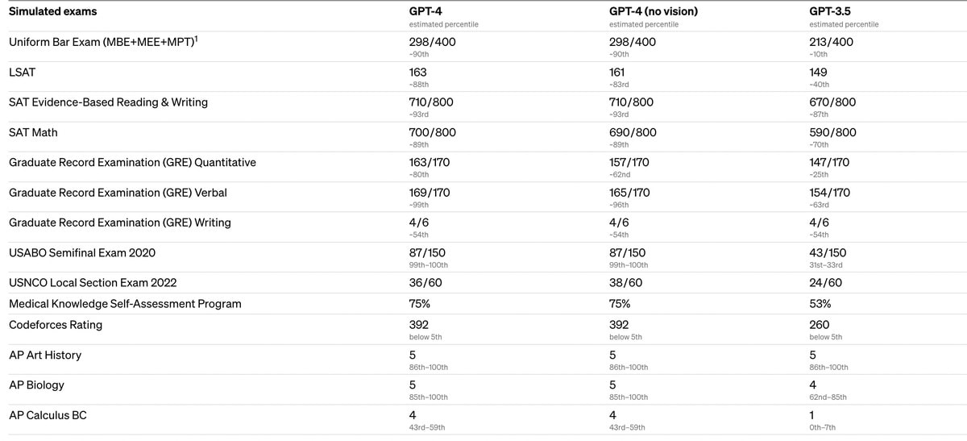Viewport: 967px width, 441px height.
Task: Select the GRE Quantitative row label
Action: [x=132, y=163]
